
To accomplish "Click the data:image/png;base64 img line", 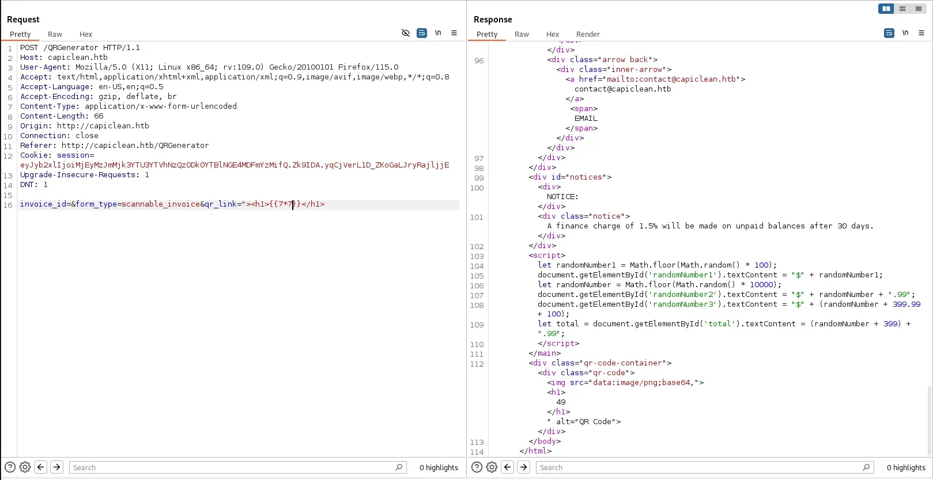I will click(625, 383).
